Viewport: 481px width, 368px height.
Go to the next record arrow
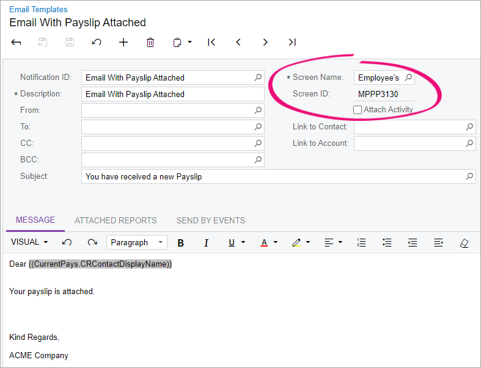265,42
